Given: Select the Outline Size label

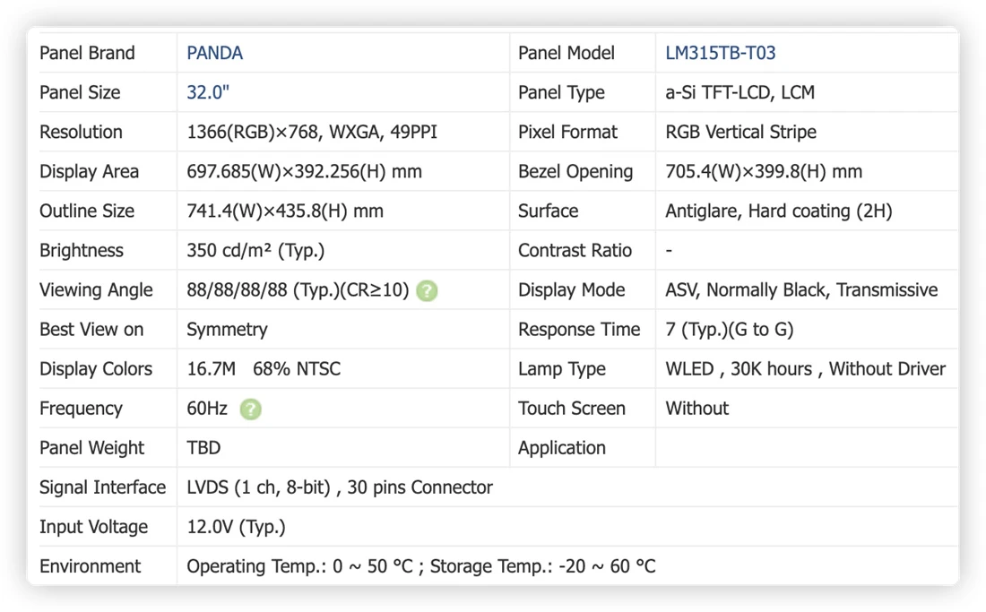Looking at the screenshot, I should pos(87,211).
